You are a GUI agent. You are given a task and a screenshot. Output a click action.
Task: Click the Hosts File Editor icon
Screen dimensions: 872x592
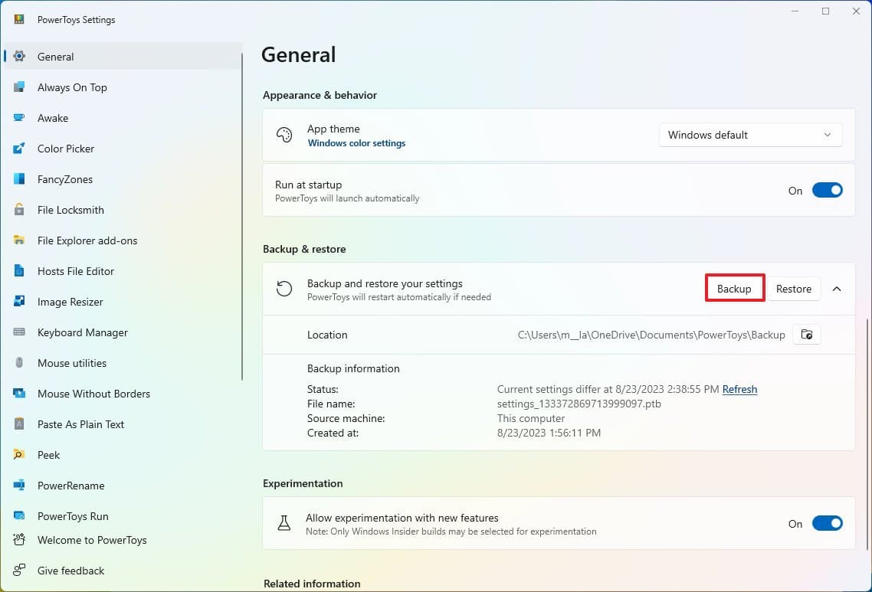click(x=19, y=271)
